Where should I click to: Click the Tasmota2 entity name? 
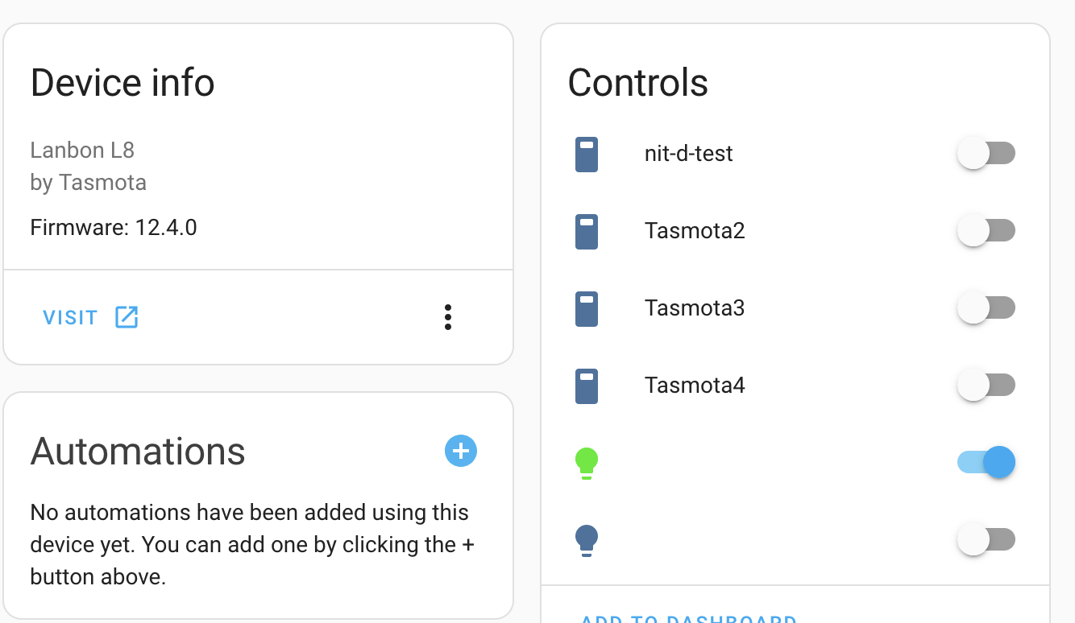(x=695, y=231)
